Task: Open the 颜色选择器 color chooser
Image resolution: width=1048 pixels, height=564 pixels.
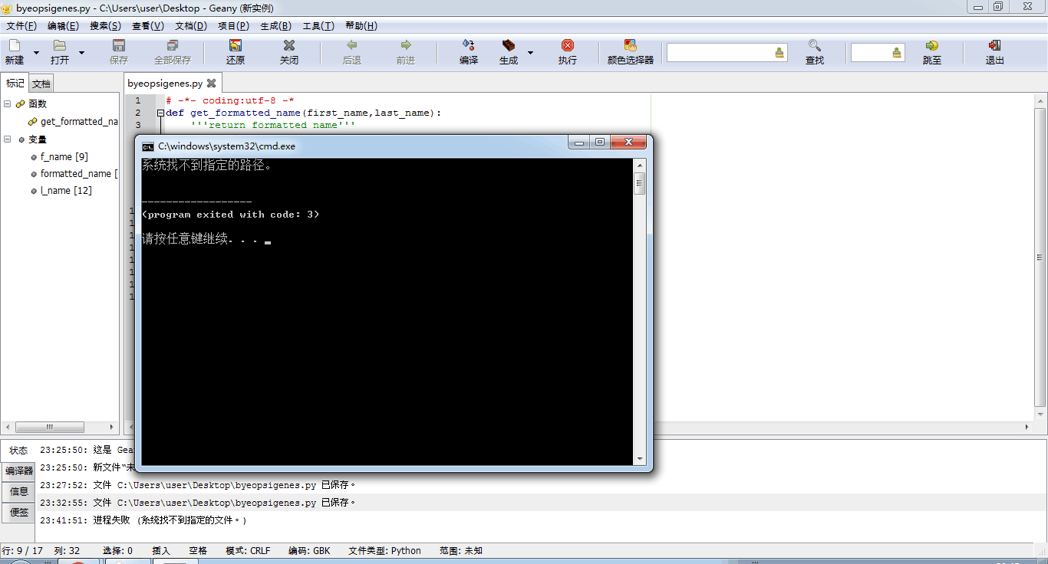Action: coord(630,46)
